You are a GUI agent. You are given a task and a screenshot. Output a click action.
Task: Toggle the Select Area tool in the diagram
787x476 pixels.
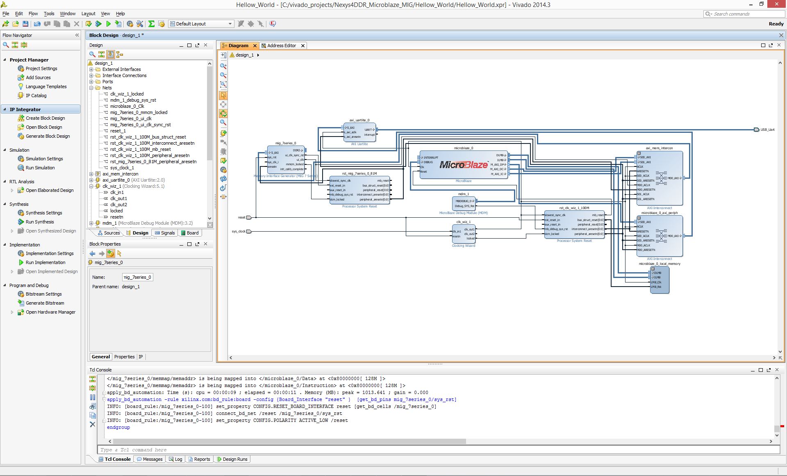pos(223,95)
